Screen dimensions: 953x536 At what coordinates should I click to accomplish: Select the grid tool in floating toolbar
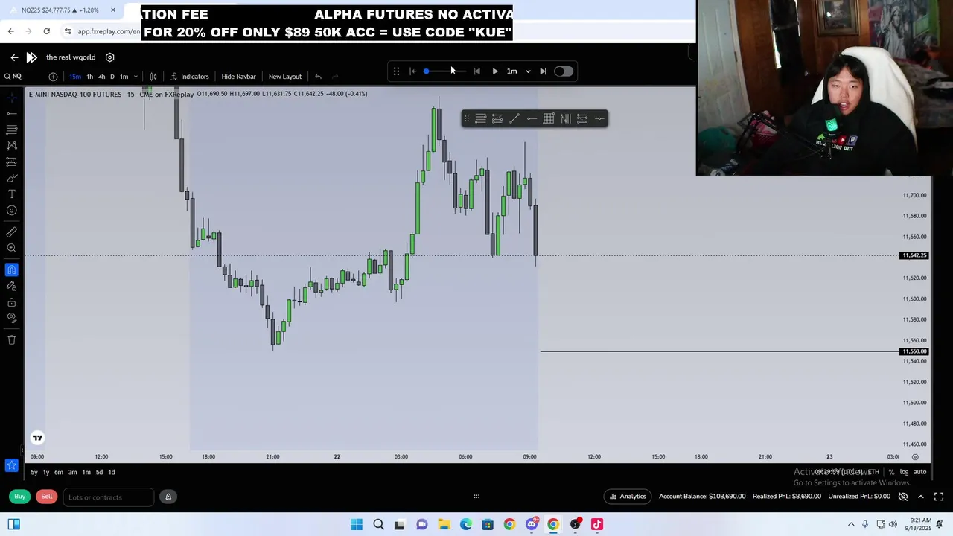pyautogui.click(x=549, y=118)
